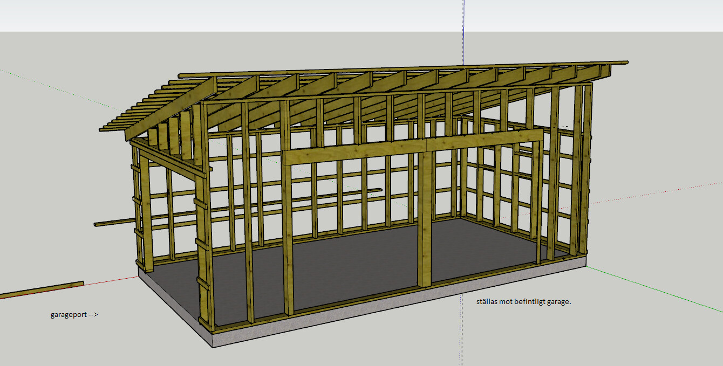Click the solid green axis line at right
Screen dimensions: 723x366
(x=656, y=289)
